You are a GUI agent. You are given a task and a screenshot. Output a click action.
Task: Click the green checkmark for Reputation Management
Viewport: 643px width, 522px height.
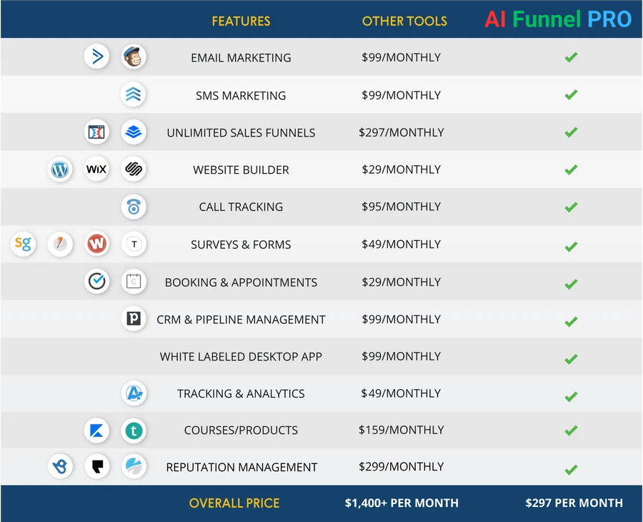click(x=571, y=470)
